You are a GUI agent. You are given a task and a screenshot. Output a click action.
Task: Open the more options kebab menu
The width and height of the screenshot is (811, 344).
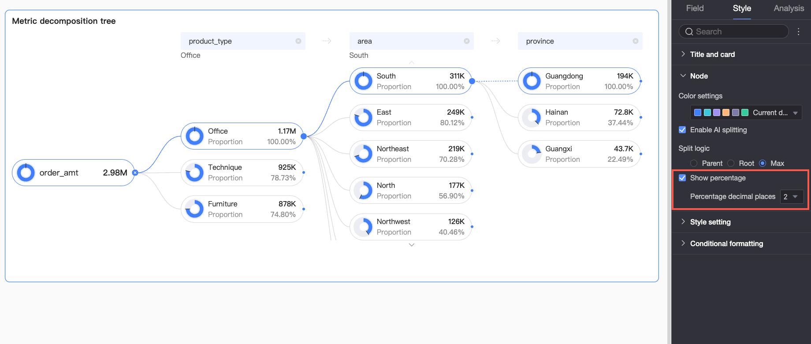[798, 31]
